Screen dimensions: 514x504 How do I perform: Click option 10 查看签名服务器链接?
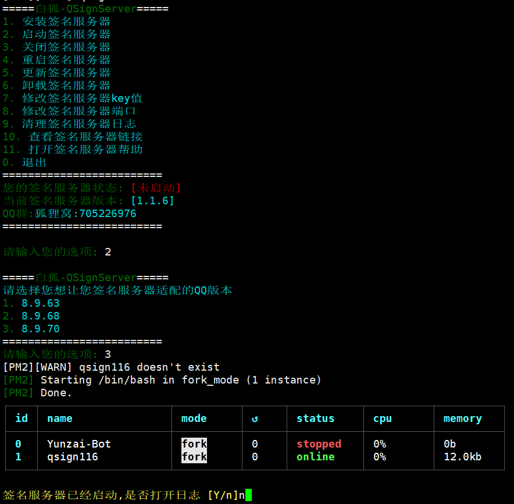tap(73, 137)
